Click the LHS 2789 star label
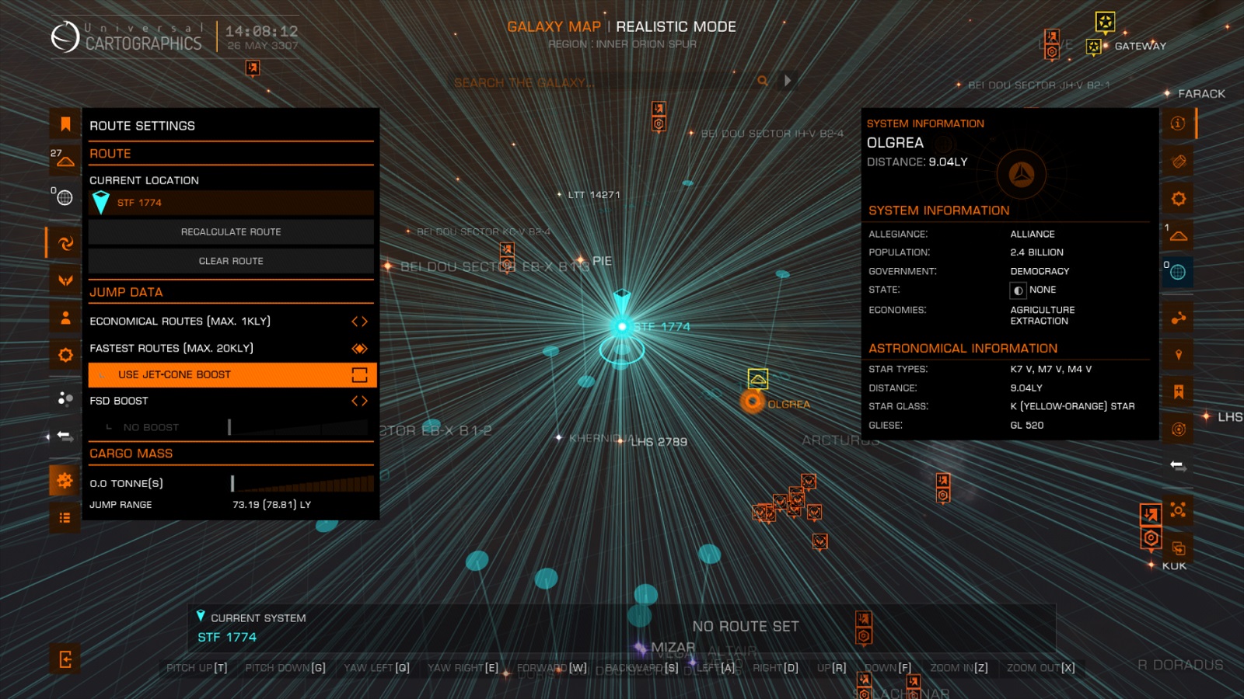The image size is (1244, 699). coord(659,442)
